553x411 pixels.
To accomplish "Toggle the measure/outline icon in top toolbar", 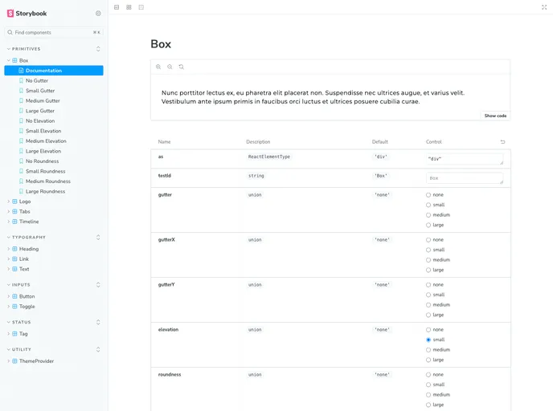I will coord(141,7).
